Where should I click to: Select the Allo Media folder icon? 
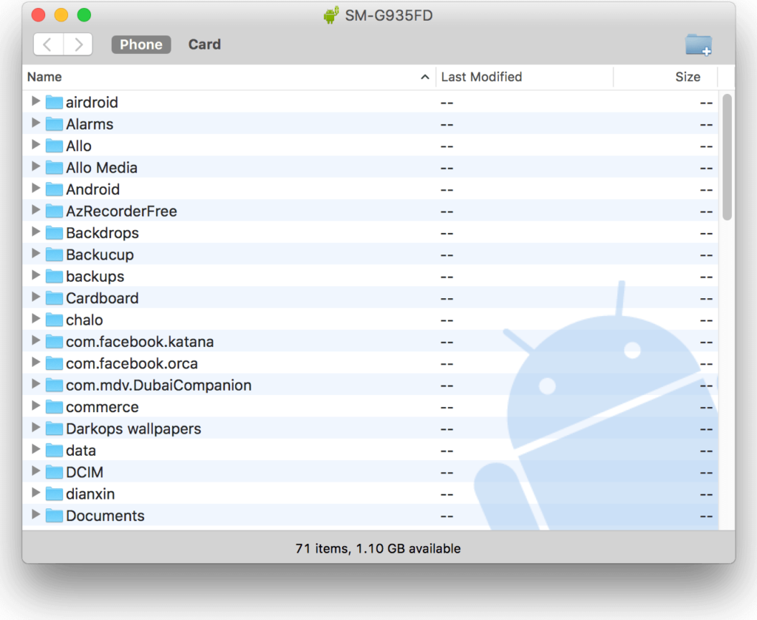54,168
